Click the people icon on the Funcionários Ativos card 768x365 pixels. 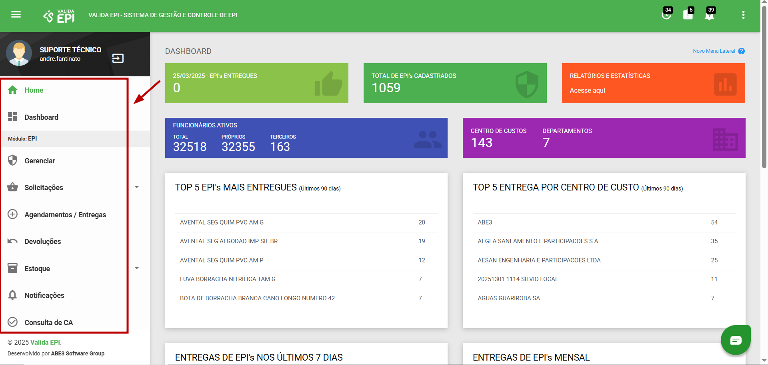point(427,140)
